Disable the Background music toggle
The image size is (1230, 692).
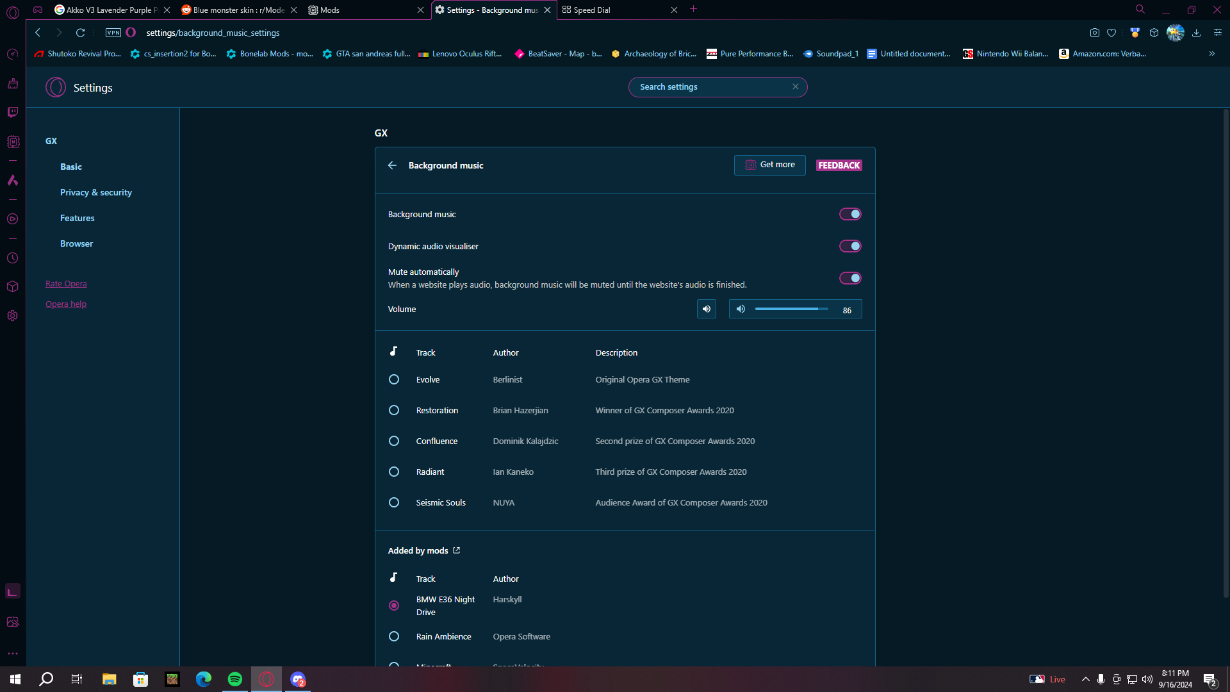[850, 214]
